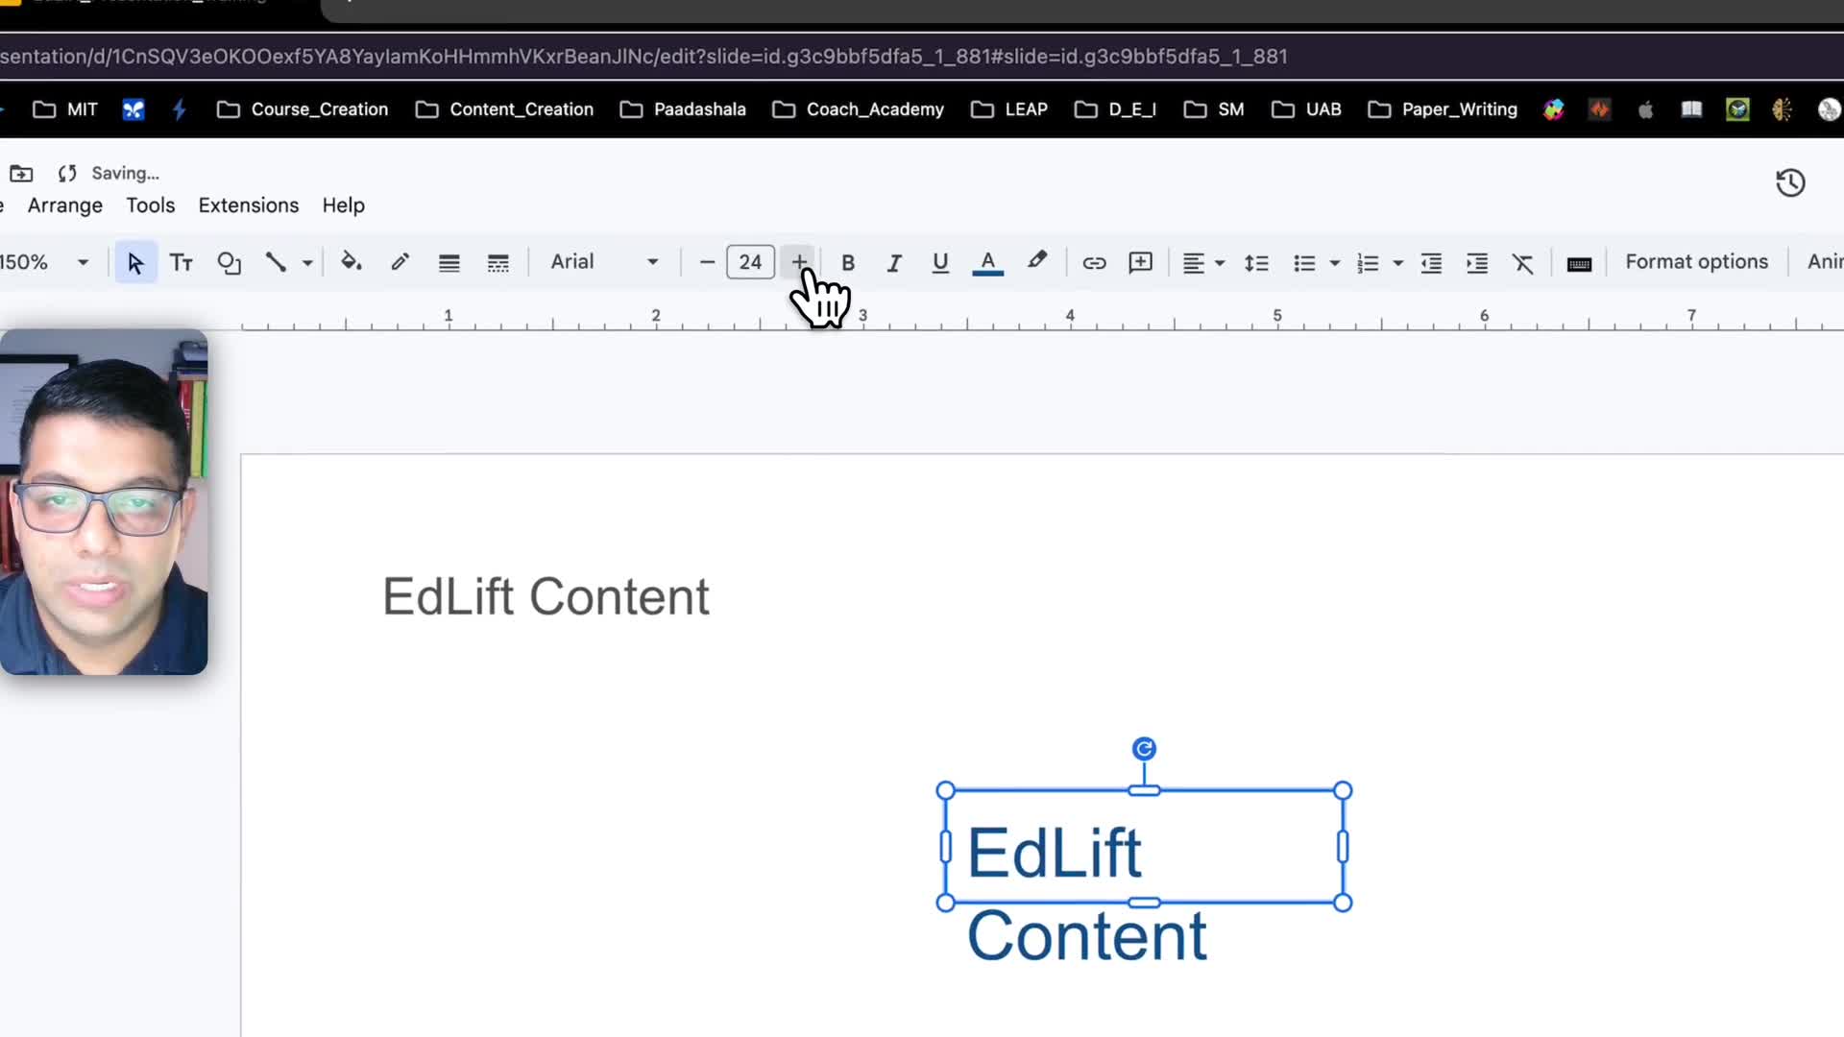Open border color pencil tool
Viewport: 1844px width, 1037px height.
[400, 262]
